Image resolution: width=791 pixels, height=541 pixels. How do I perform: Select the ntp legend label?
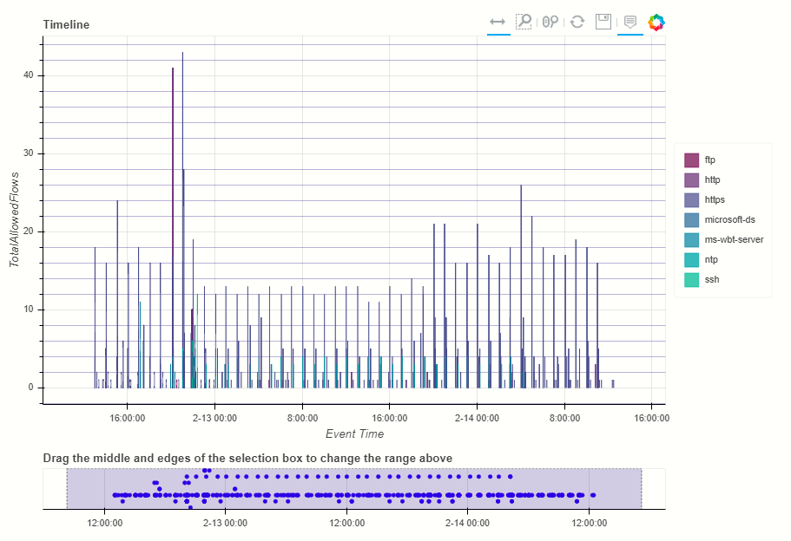pos(711,259)
